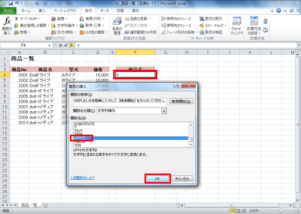Expand the formula bar
The image size is (301, 214).
click(299, 45)
